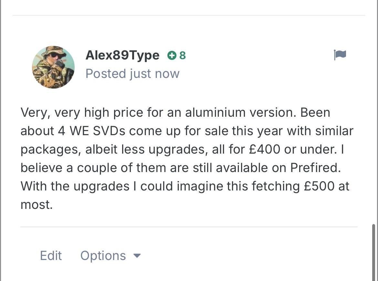Click the caret arrow beside Options
378x281 pixels.
pos(137,255)
